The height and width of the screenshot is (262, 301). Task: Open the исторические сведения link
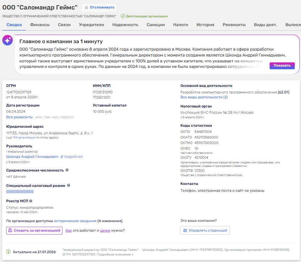tap(75, 221)
